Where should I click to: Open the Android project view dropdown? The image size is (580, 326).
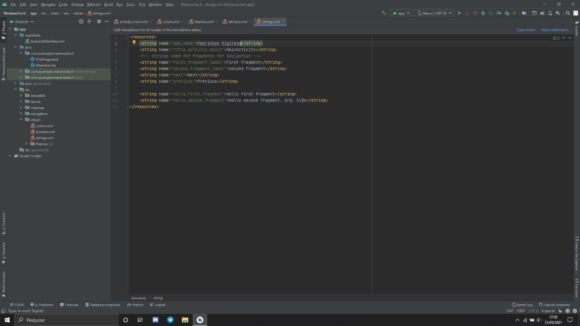click(22, 22)
